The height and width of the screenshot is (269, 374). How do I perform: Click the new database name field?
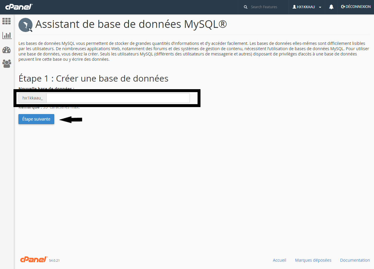[x=118, y=98]
